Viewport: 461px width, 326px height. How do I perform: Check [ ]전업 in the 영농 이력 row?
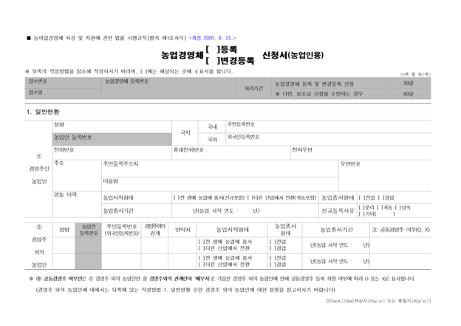click(361, 197)
